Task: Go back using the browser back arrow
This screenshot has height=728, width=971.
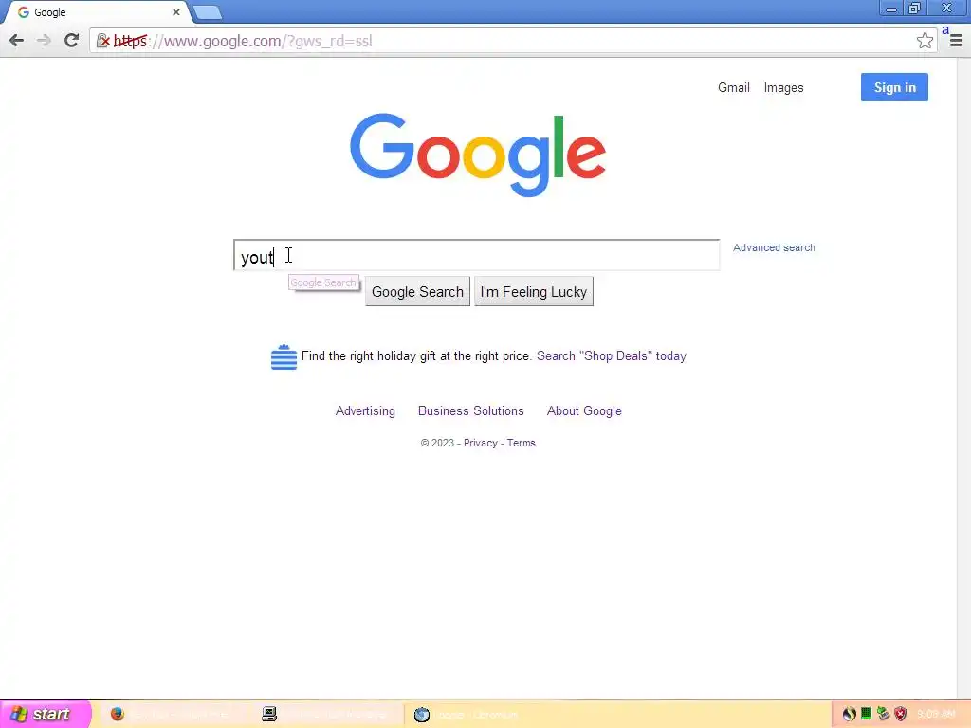Action: tap(17, 41)
